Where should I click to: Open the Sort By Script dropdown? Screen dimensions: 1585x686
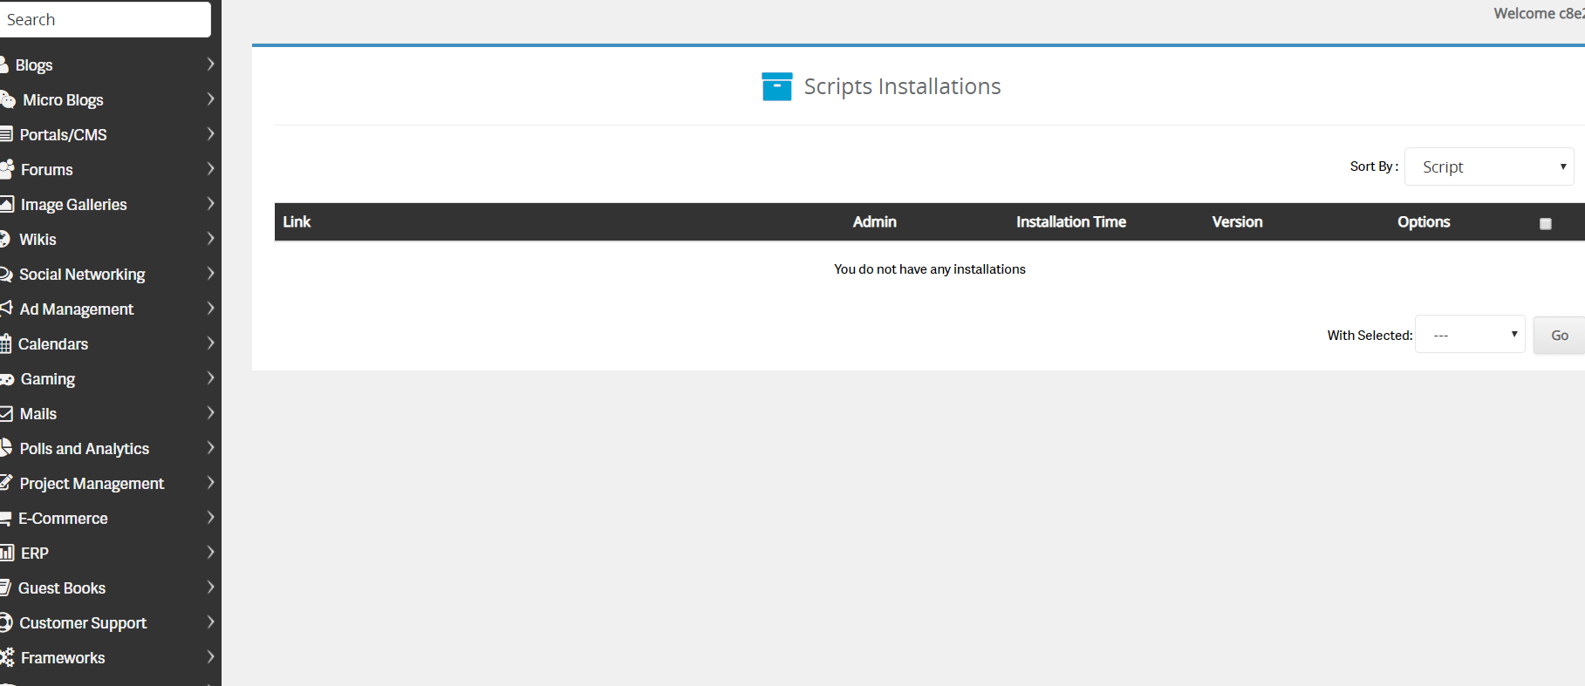[x=1488, y=166]
